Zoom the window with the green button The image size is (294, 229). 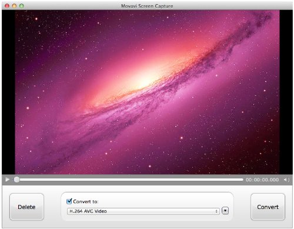tap(22, 6)
